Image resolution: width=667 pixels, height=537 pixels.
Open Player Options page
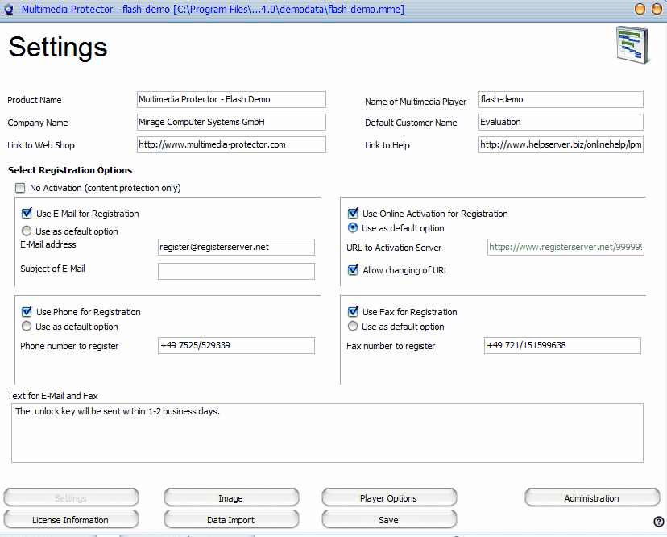click(x=388, y=498)
